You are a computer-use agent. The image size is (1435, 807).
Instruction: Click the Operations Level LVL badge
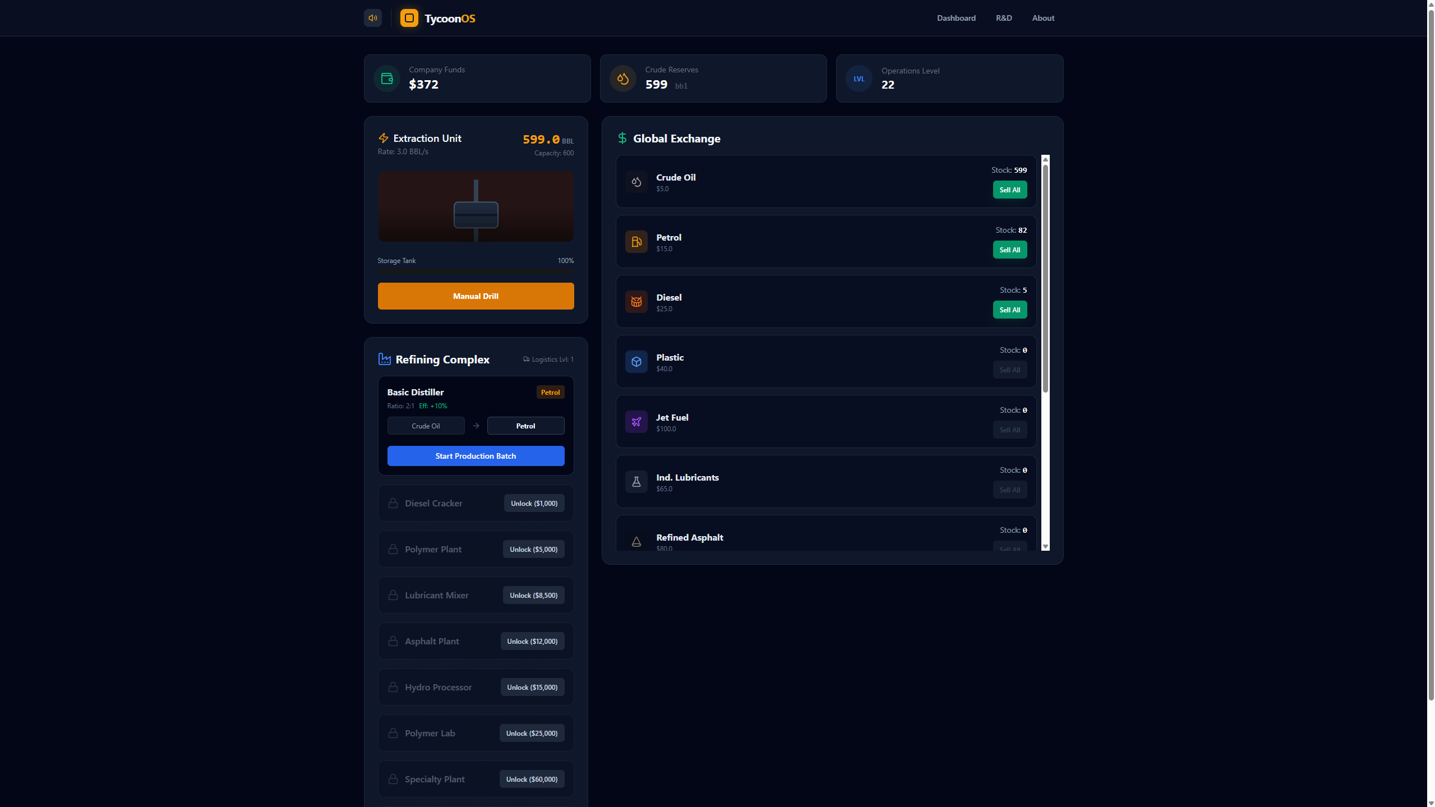pos(859,79)
